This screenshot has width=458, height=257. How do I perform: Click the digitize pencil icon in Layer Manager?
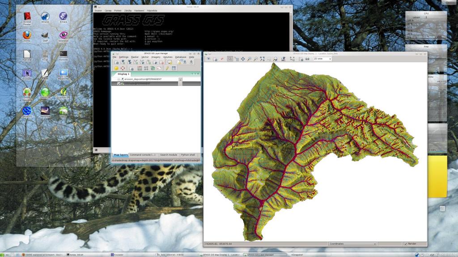167,68
